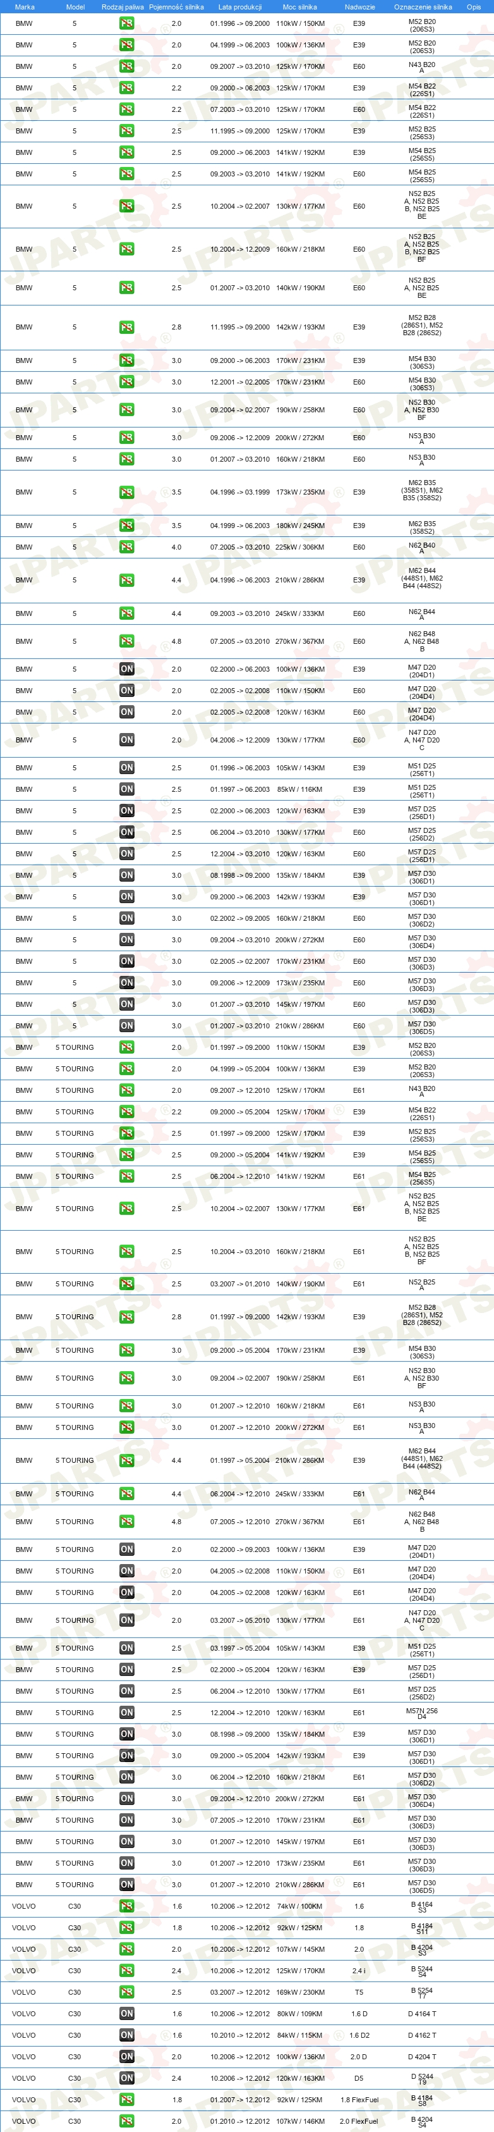Click Volvo body cell 1.6 D2
Screen dimensions: 494x2132
point(359,2035)
